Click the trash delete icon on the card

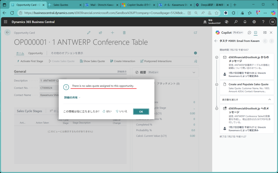(124, 33)
